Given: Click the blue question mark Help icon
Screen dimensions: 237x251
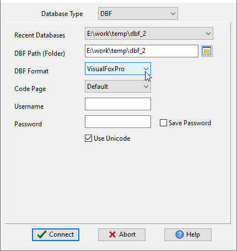Looking at the screenshot, I should click(180, 234).
